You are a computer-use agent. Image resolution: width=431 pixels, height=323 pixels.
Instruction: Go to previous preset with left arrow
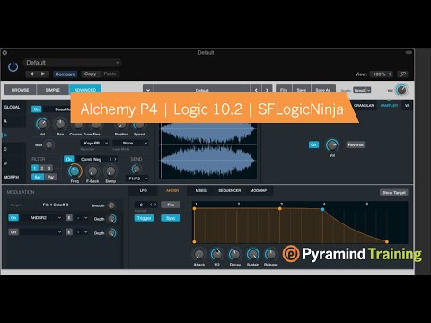[x=31, y=74]
